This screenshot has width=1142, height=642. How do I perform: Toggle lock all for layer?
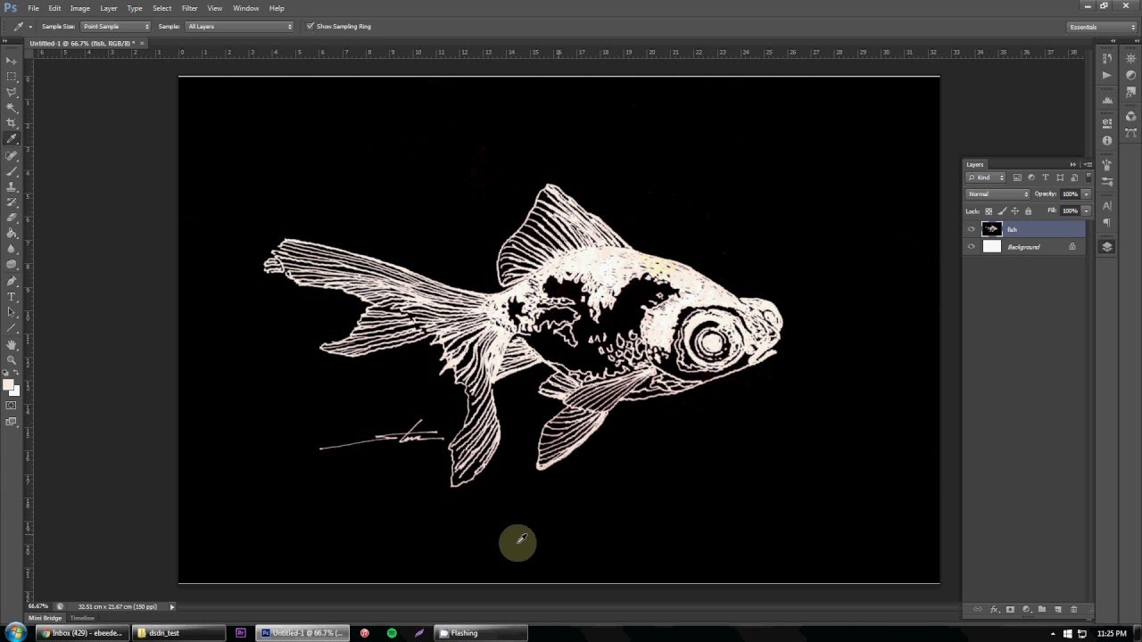coord(1028,211)
